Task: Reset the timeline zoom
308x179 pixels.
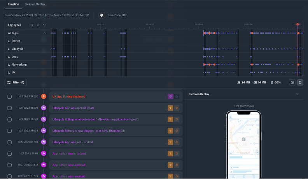Action: pyautogui.click(x=45, y=25)
